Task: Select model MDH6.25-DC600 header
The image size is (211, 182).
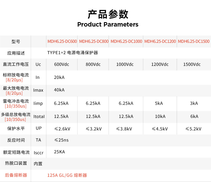Action: point(62,41)
